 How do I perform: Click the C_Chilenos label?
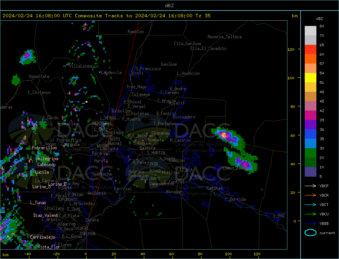(39, 92)
